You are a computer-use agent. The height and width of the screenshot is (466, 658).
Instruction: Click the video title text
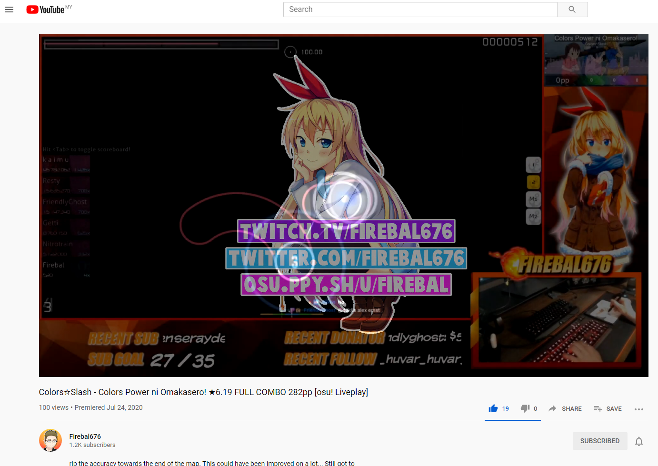pos(203,392)
